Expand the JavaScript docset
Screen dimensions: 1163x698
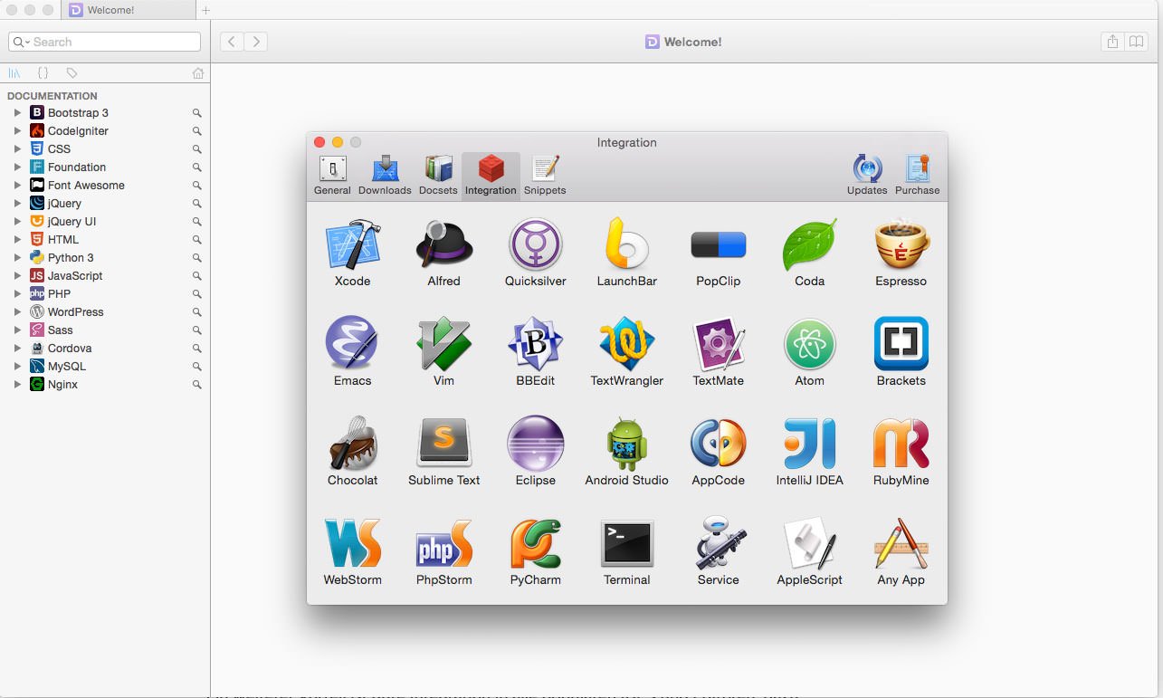click(x=16, y=276)
